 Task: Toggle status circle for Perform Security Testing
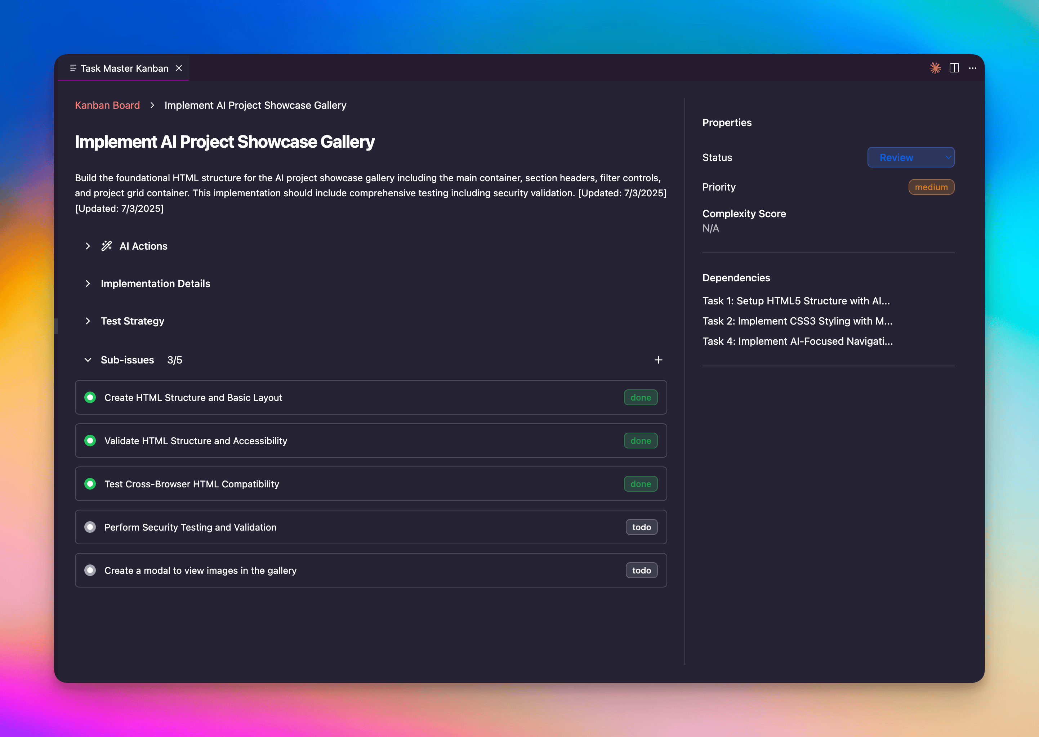point(90,527)
